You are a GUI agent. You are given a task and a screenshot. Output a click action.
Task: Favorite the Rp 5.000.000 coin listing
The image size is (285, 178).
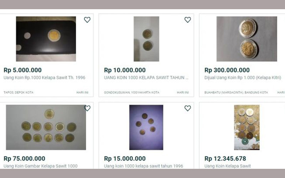[87, 20]
